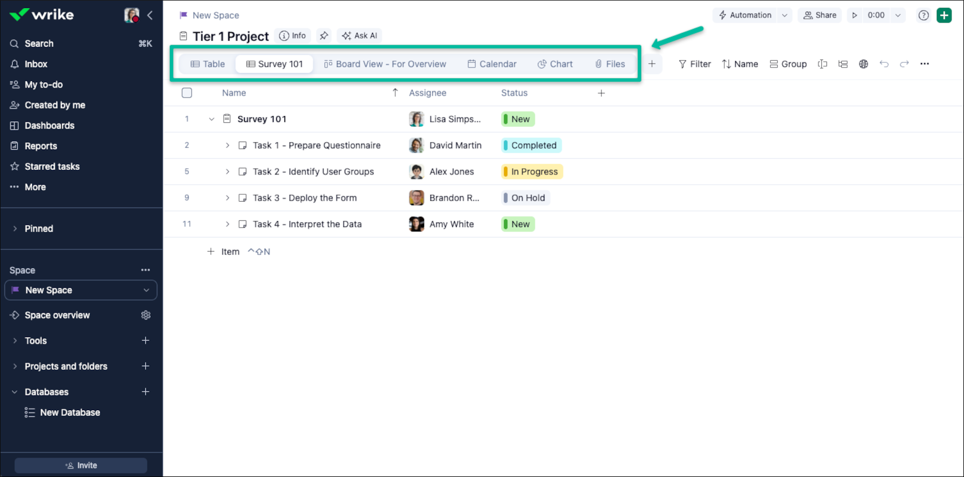Click the green create plus button
The image size is (964, 477).
coord(944,15)
